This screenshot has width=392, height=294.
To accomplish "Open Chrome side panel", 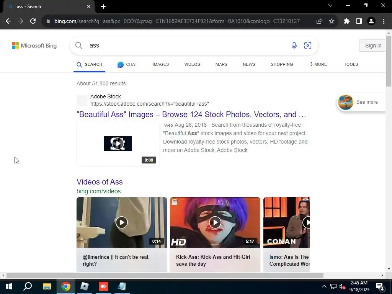I will tap(359, 21).
